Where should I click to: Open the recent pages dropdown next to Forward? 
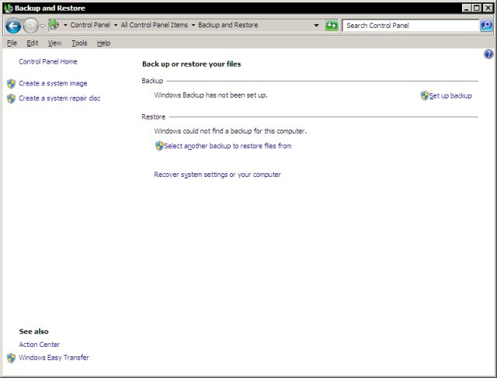(43, 25)
